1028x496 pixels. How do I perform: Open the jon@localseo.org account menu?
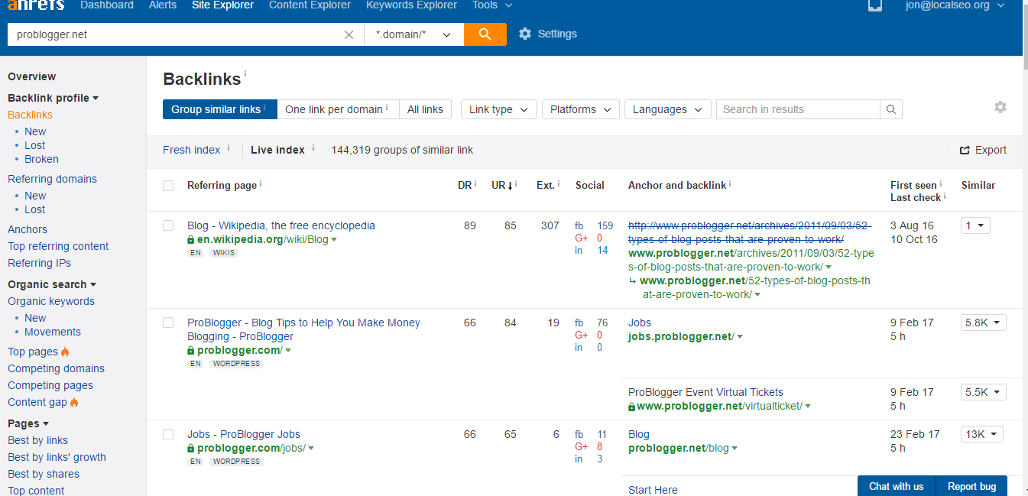pyautogui.click(x=955, y=5)
